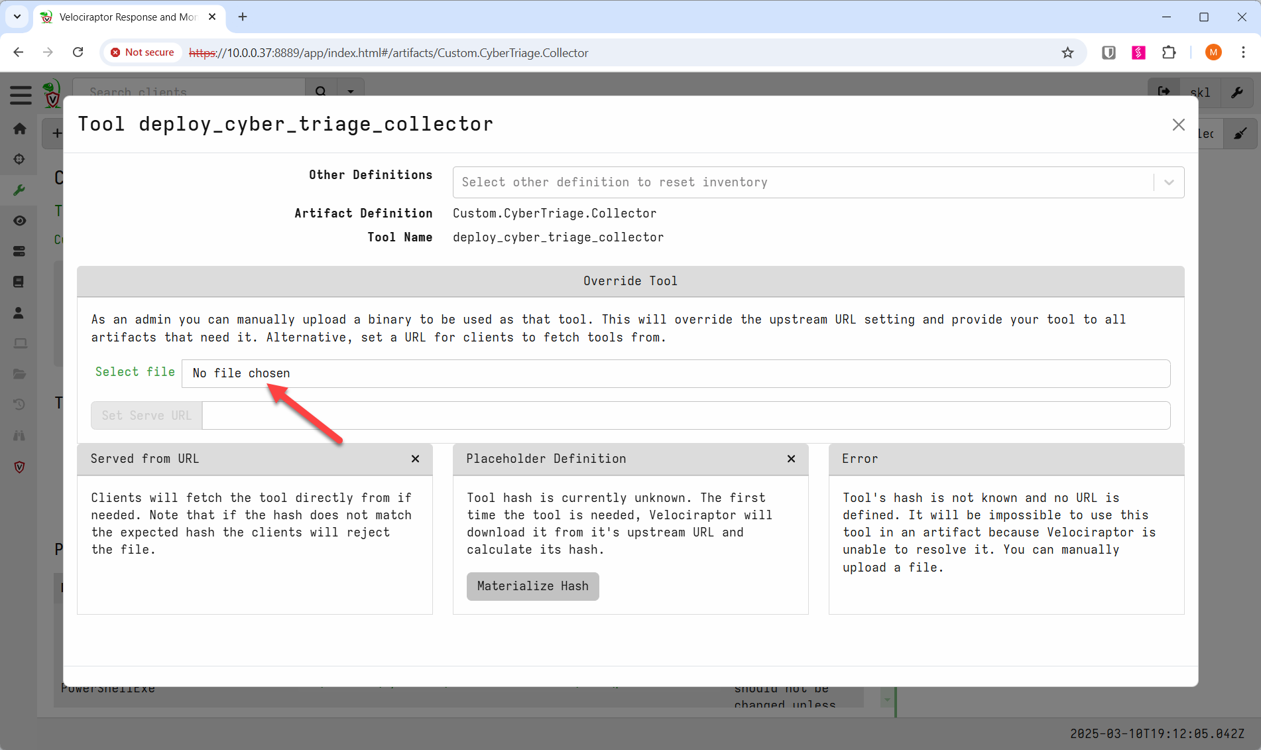Click the green View Artifacts wrench icon
The height and width of the screenshot is (750, 1261).
point(19,190)
